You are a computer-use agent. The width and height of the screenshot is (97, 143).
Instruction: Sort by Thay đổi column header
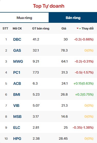[87, 28]
